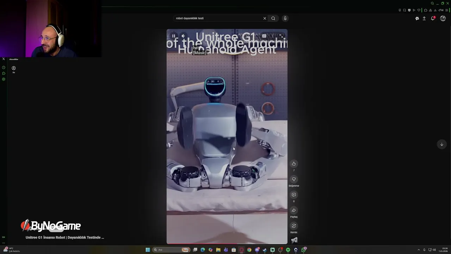Open the Windows Start menu
Image resolution: width=451 pixels, height=254 pixels.
point(148,250)
